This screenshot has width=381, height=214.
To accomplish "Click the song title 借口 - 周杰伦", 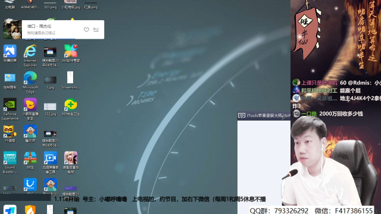I will point(39,26).
